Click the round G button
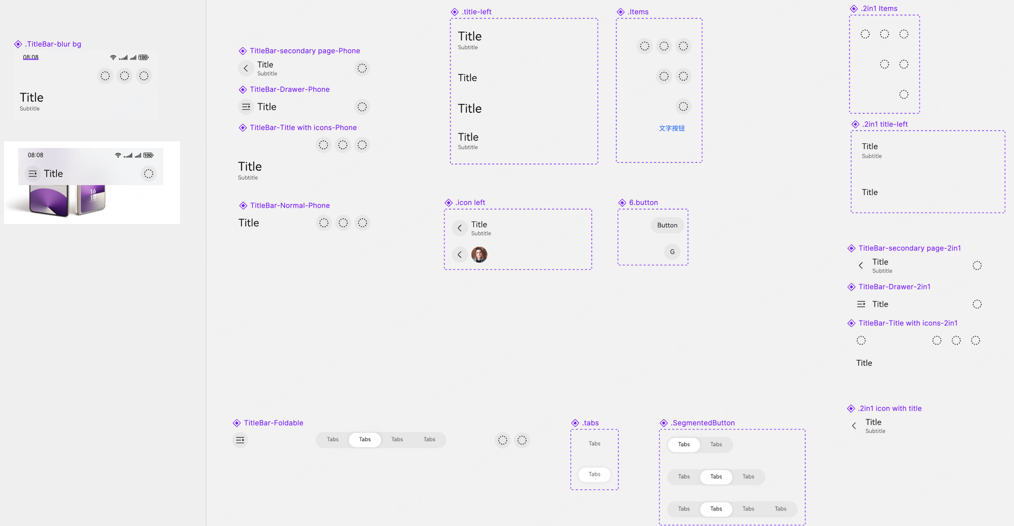The width and height of the screenshot is (1014, 526). click(672, 252)
